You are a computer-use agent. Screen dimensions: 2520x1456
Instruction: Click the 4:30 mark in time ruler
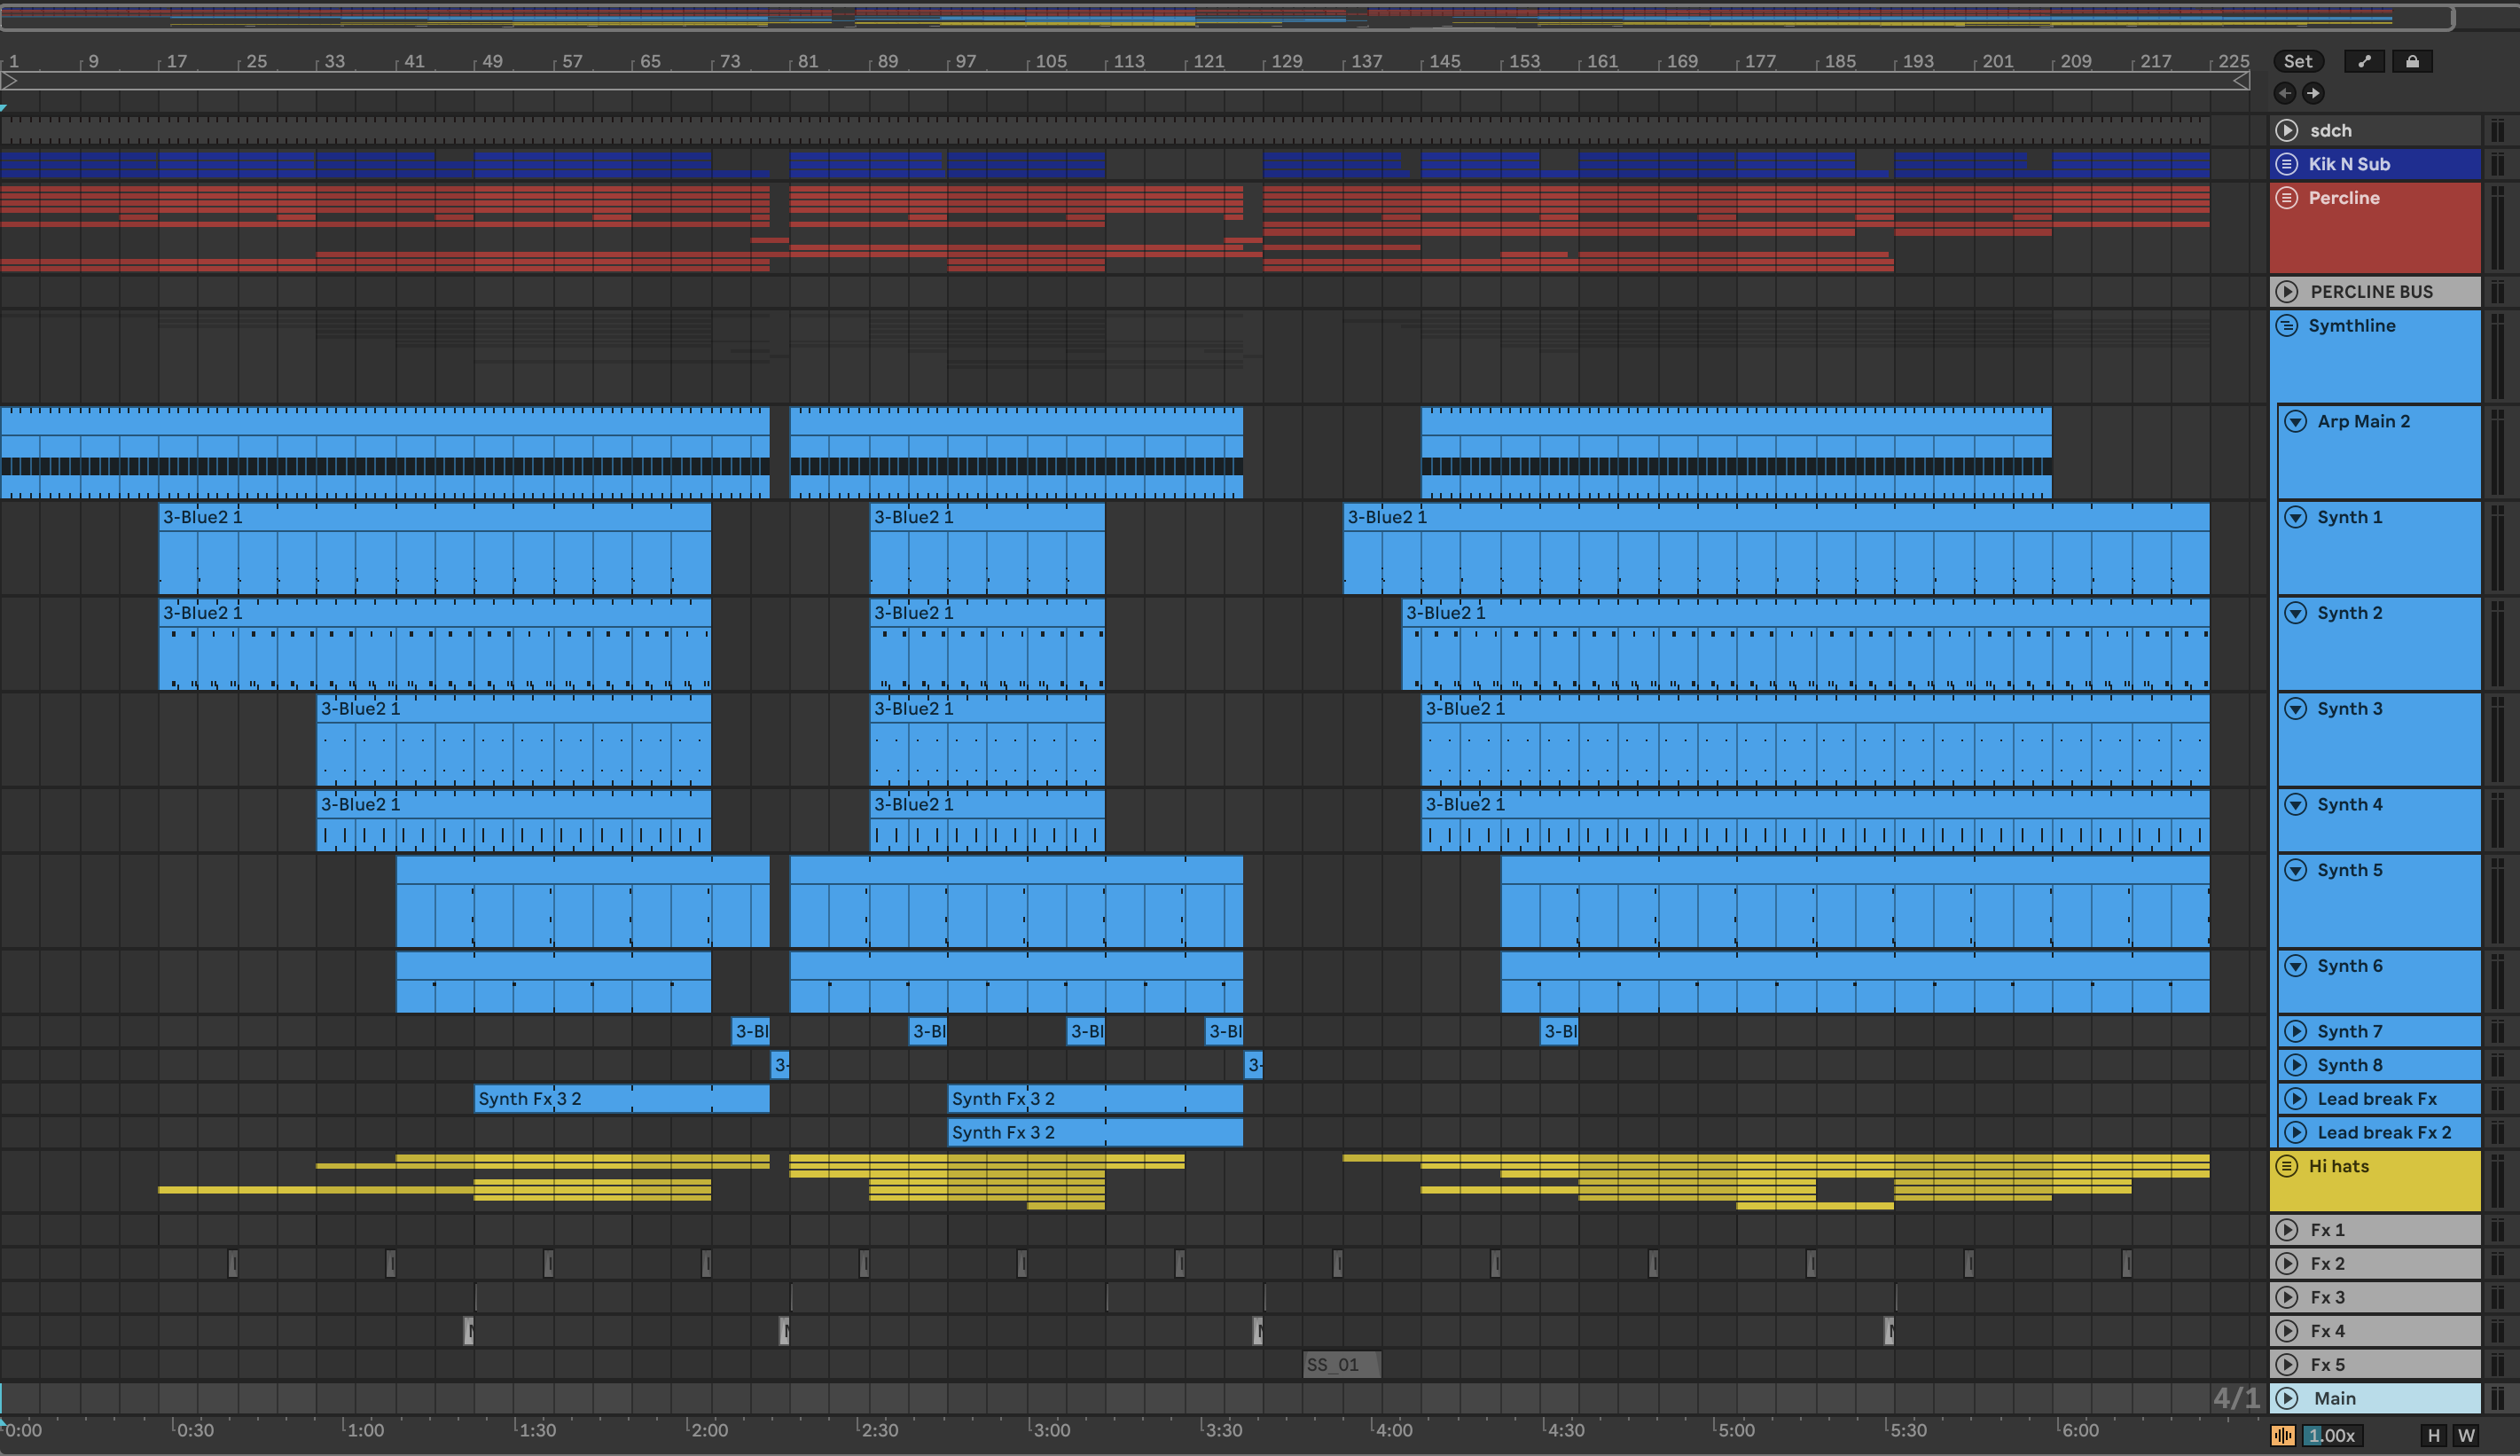pyautogui.click(x=1566, y=1430)
